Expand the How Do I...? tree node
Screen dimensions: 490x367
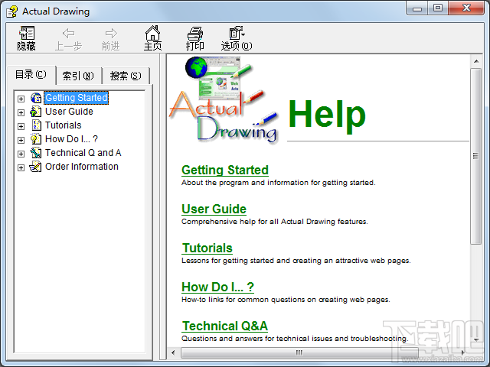coord(21,140)
